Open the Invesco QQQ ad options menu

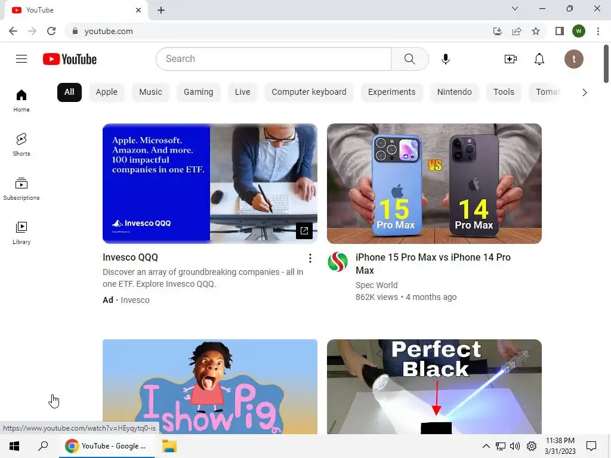tap(310, 258)
